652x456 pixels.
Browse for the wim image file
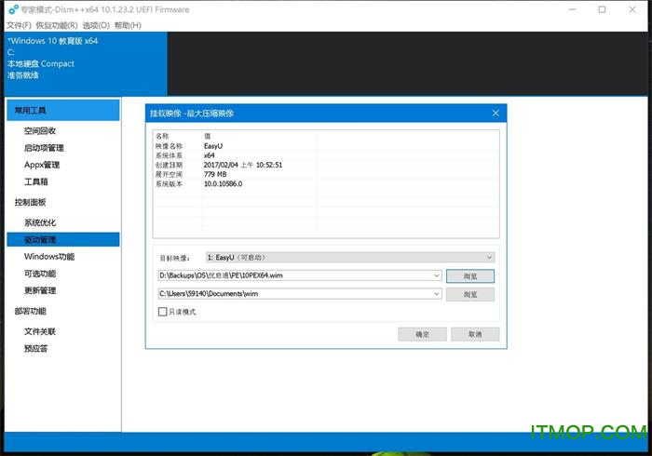coord(470,276)
